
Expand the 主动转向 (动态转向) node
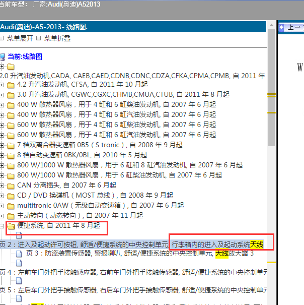click(2, 216)
